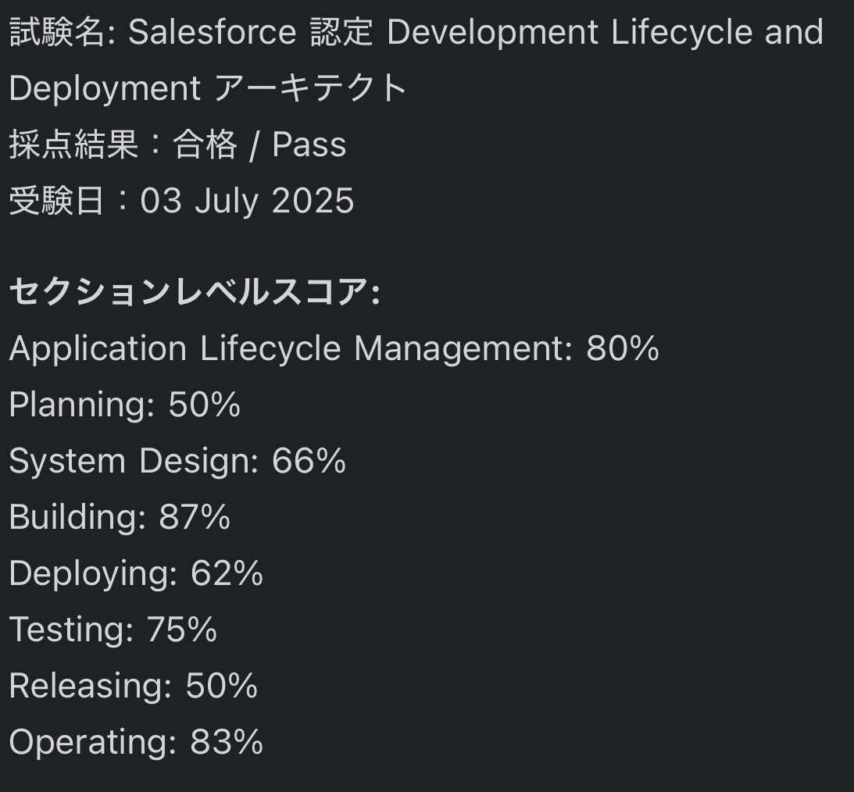This screenshot has height=792, width=854.
Task: Click the 採点結果 合格 / Pass line
Action: [177, 144]
